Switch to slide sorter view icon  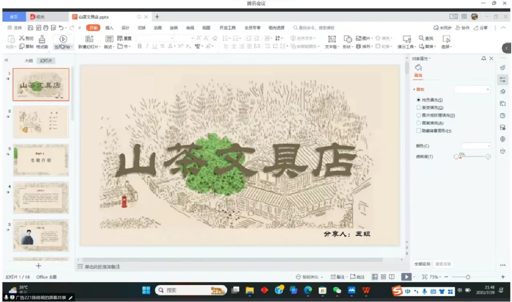tap(383, 277)
